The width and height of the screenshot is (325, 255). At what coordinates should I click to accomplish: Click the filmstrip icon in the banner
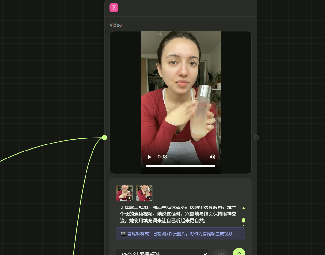(123, 234)
